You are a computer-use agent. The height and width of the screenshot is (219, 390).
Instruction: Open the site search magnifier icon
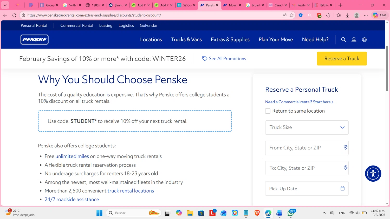click(x=343, y=40)
